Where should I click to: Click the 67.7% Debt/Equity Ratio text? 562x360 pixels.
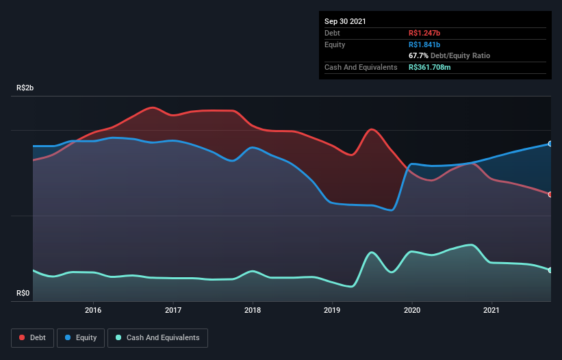(x=450, y=55)
